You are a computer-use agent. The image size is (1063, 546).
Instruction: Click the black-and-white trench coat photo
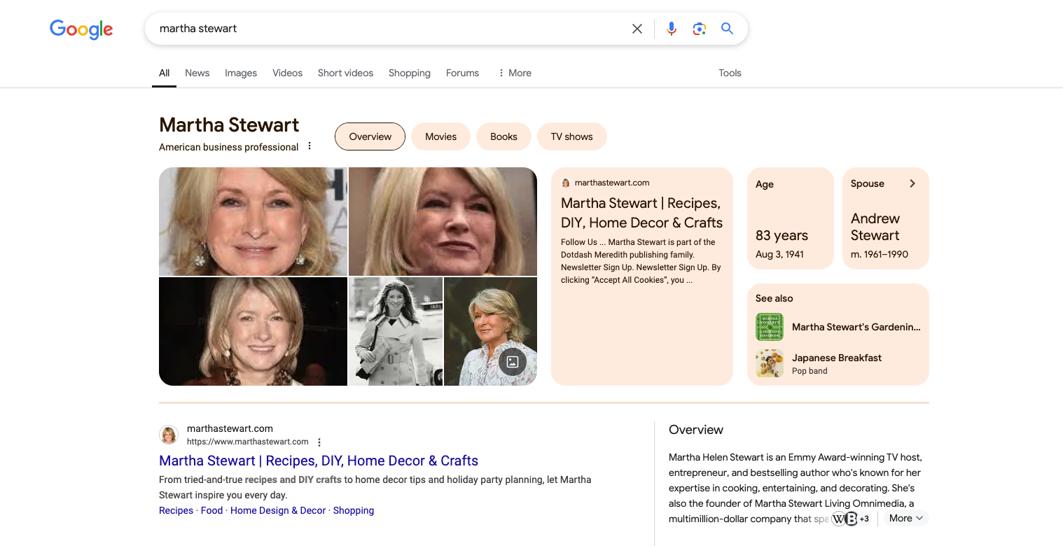click(396, 331)
